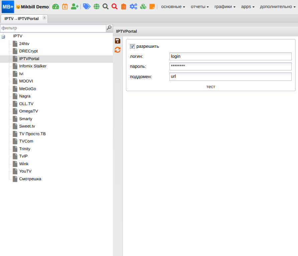Refresh the IPTVPortal form with the orange arrows
Screen dimensions: 298x256
click(118, 50)
